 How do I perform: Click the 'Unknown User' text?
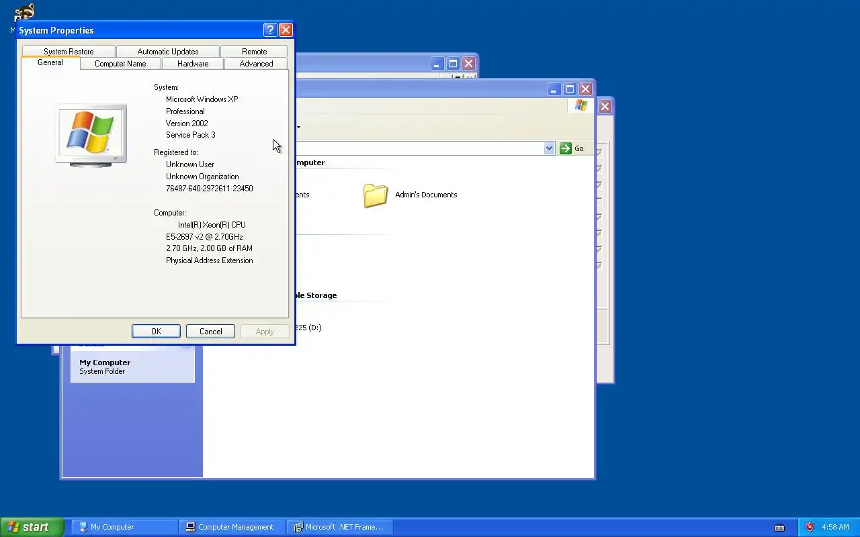point(190,164)
